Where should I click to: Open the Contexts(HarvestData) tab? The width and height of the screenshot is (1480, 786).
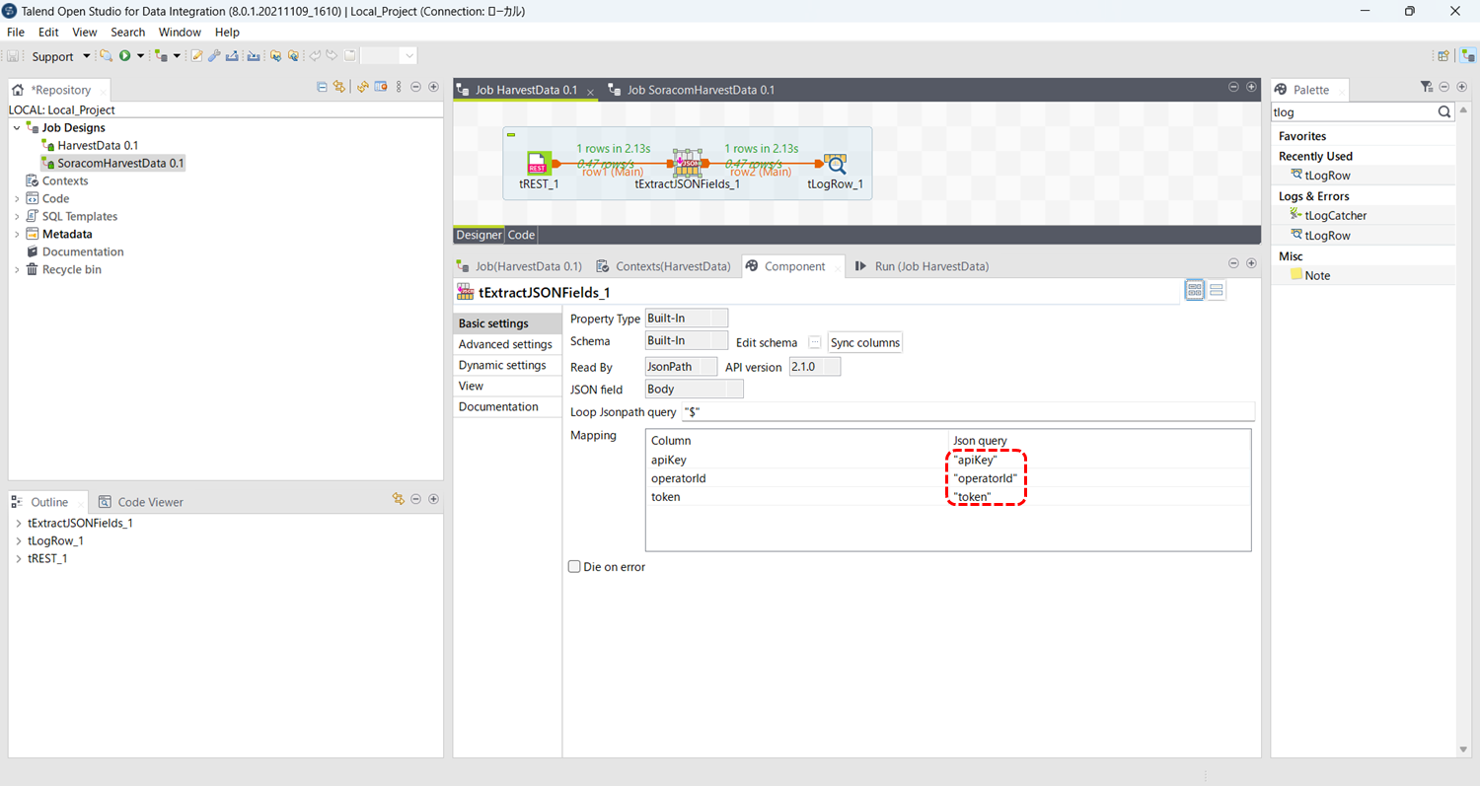coord(663,266)
